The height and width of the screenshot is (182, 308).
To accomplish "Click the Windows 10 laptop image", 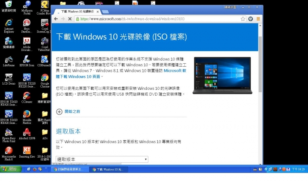I will point(222,75).
